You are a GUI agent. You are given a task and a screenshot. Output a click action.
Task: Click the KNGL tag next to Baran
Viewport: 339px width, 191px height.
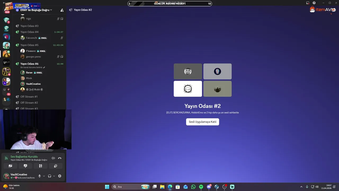tap(38, 73)
